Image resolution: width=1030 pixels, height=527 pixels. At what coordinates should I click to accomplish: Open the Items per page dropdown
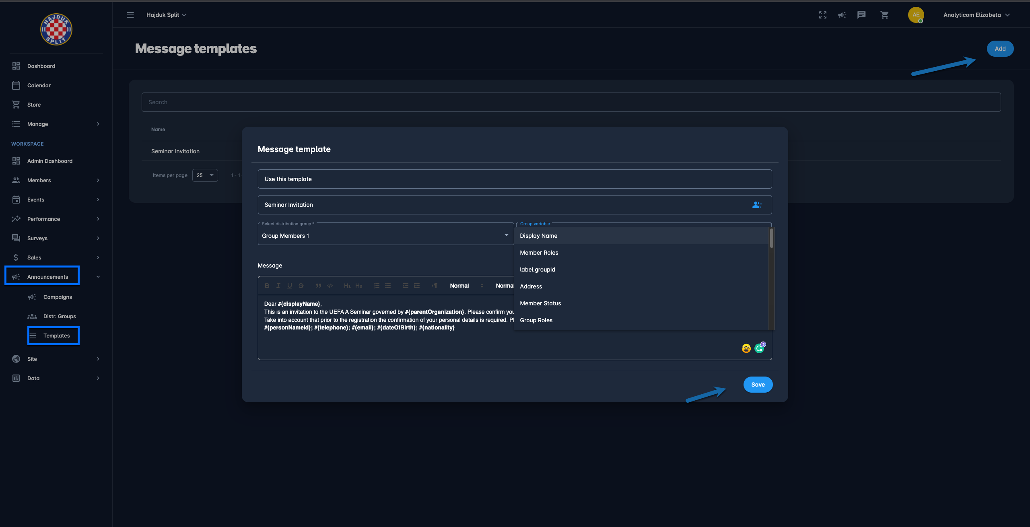[205, 175]
